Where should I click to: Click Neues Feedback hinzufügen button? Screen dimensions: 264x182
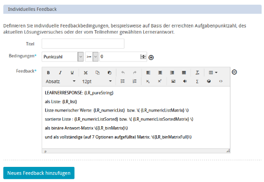(x=39, y=173)
